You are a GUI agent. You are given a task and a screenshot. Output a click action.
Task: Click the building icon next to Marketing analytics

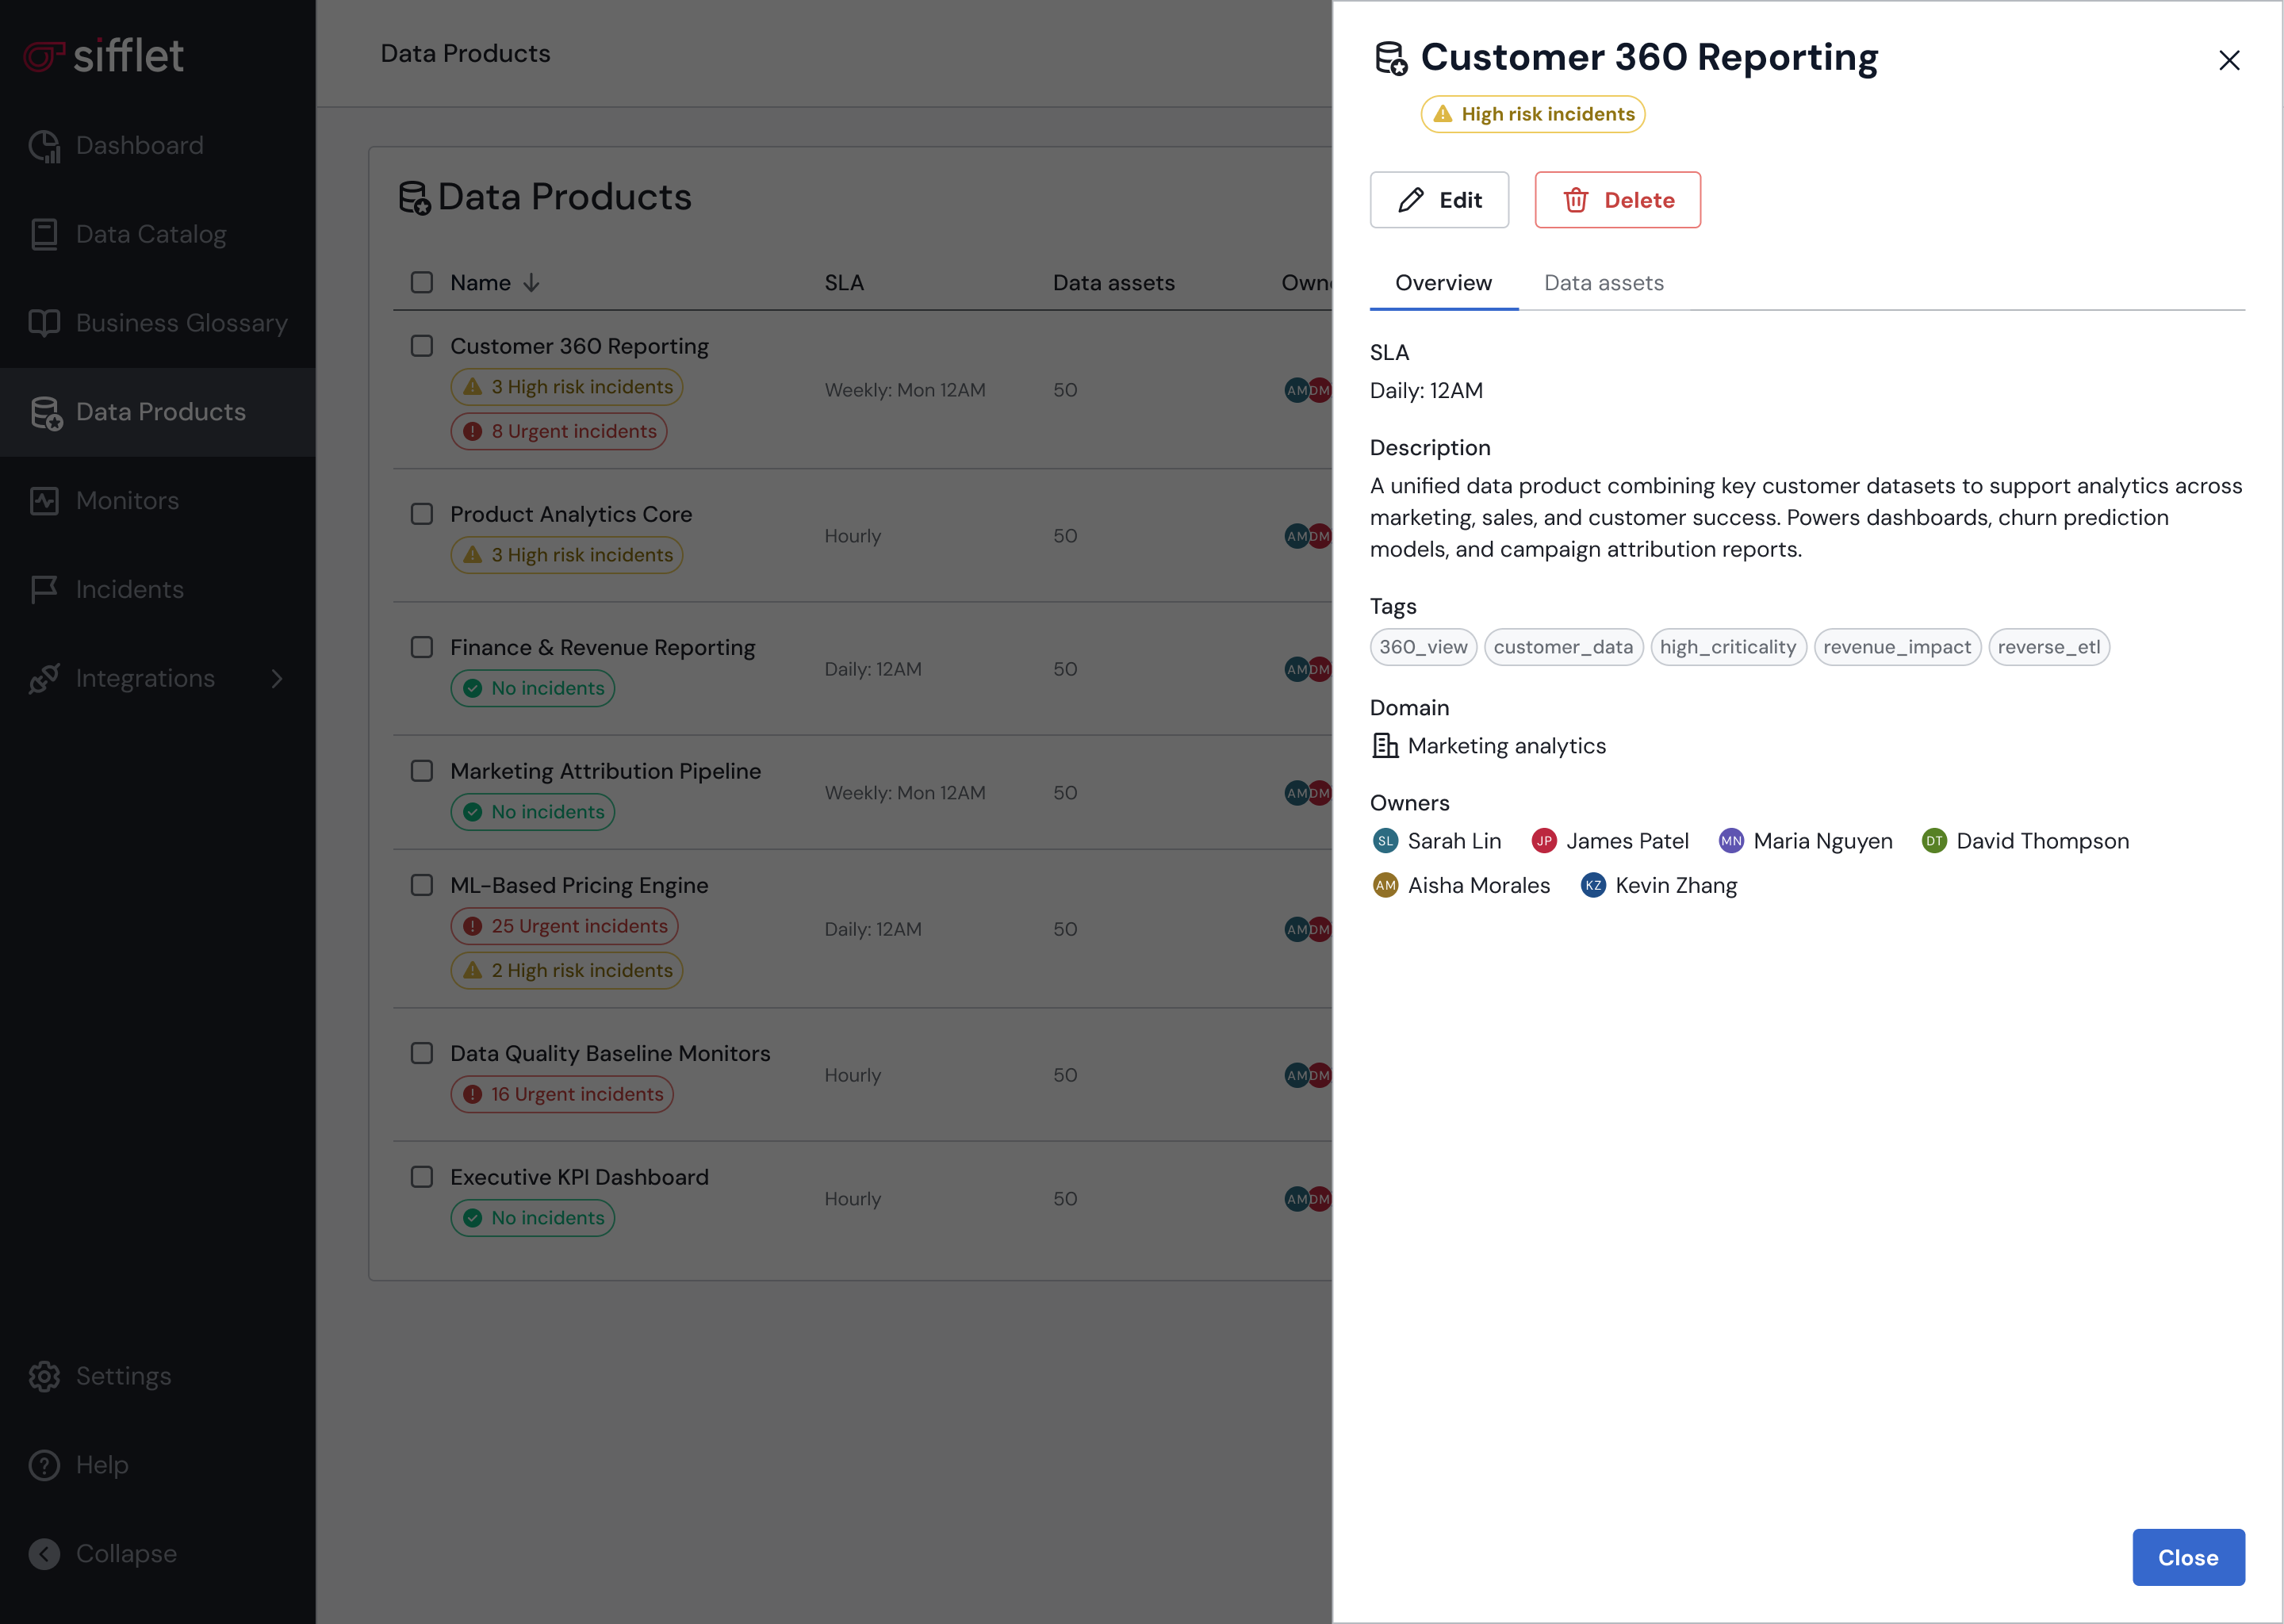pos(1385,746)
